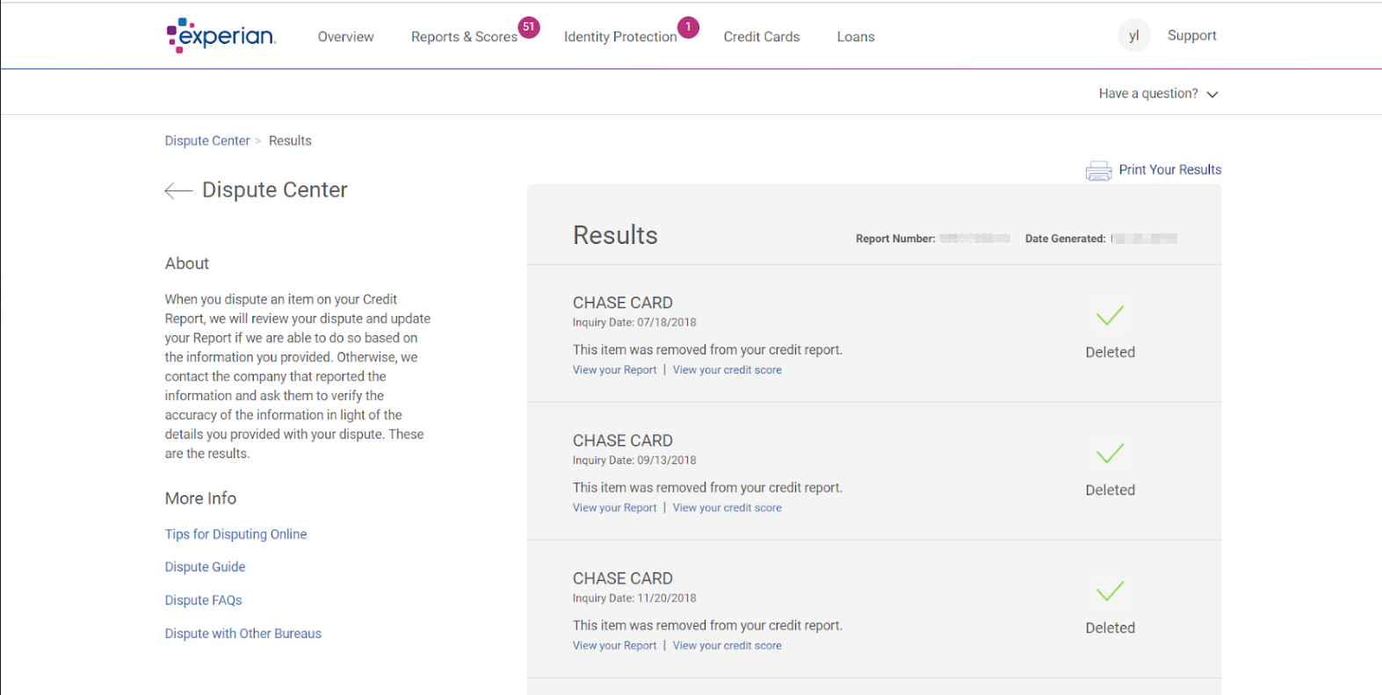Viewport: 1382px width, 695px height.
Task: Click Support in the header
Action: click(x=1191, y=35)
